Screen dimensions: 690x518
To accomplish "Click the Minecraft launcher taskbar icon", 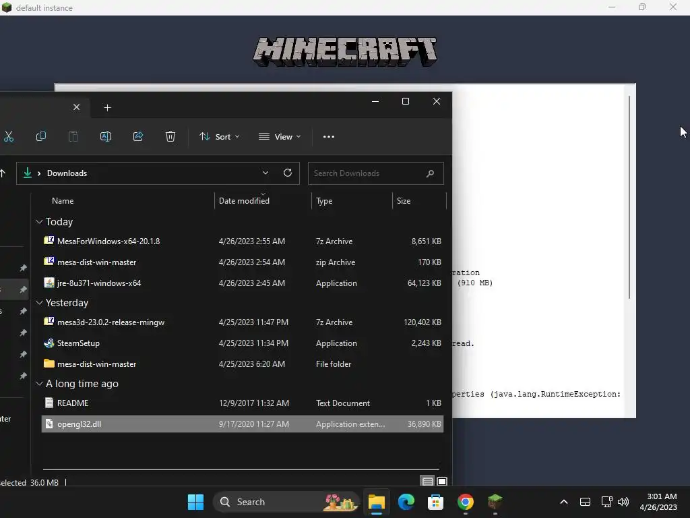I will [495, 502].
